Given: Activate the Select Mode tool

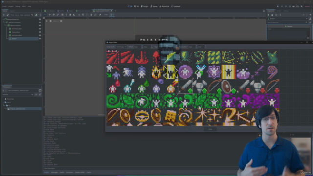Looking at the screenshot, I should [45, 15].
